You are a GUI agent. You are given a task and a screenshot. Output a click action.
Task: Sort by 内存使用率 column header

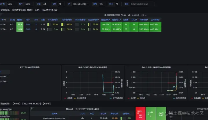(x=67, y=20)
